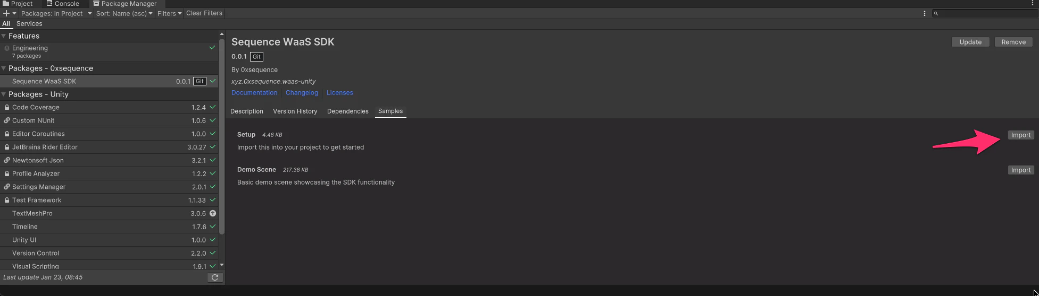This screenshot has width=1039, height=296.
Task: Click the Git tag in the package list
Action: point(200,81)
